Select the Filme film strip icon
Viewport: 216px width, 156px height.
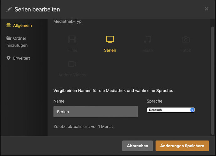(x=72, y=40)
